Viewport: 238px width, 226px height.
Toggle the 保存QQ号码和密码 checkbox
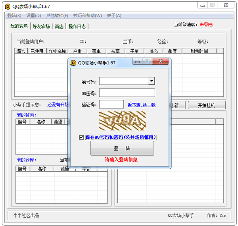coord(81,137)
